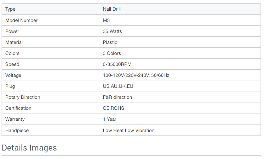This screenshot has width=264, height=159.
Task: Select the 'Plug' row label
Action: point(10,86)
